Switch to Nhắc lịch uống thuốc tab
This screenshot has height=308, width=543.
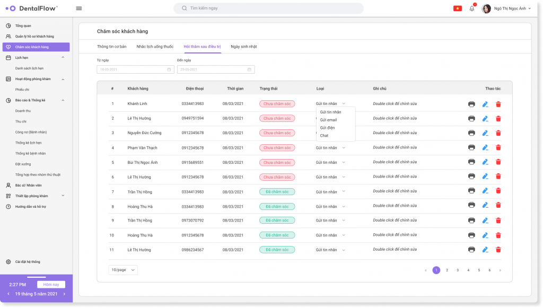155,47
